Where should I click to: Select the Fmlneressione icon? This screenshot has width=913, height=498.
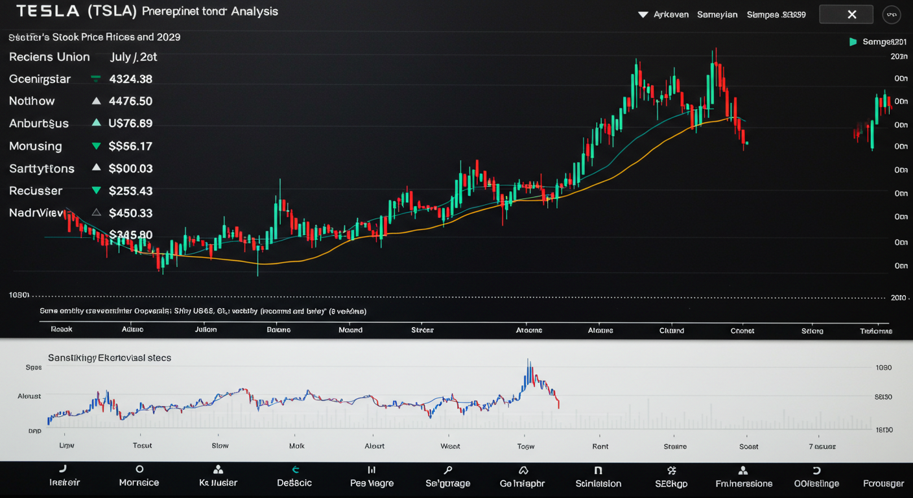[743, 470]
